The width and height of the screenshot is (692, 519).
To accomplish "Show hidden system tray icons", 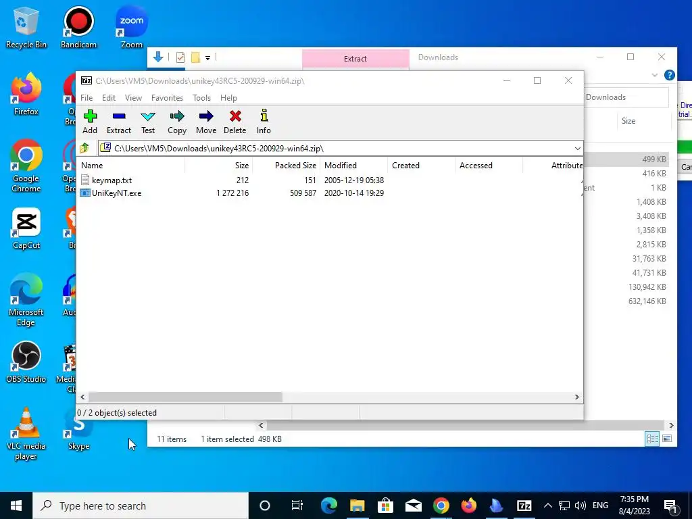I will [x=547, y=505].
